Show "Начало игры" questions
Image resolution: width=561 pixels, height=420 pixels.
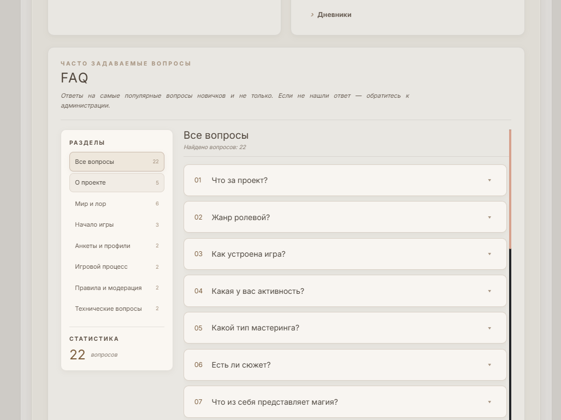(x=117, y=224)
